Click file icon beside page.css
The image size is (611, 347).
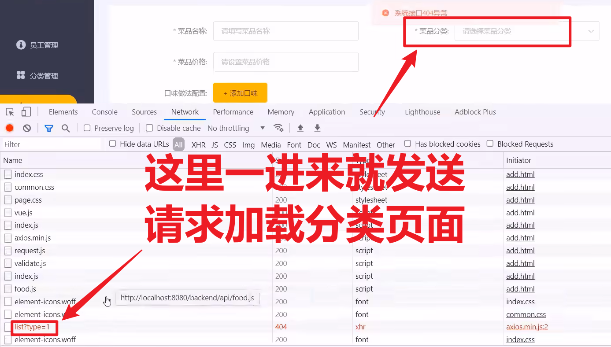[x=8, y=200]
